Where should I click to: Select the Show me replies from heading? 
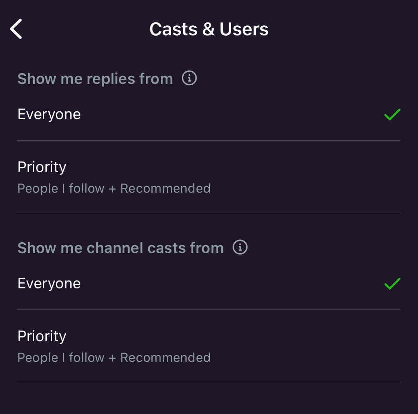pos(95,78)
